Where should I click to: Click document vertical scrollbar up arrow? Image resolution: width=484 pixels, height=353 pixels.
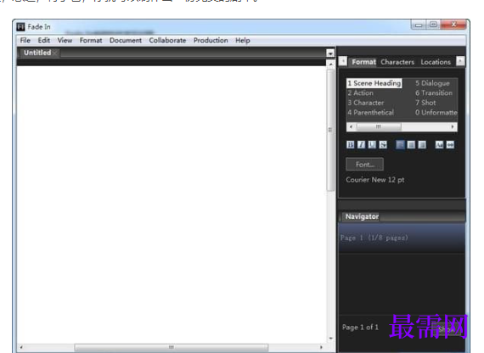point(330,64)
